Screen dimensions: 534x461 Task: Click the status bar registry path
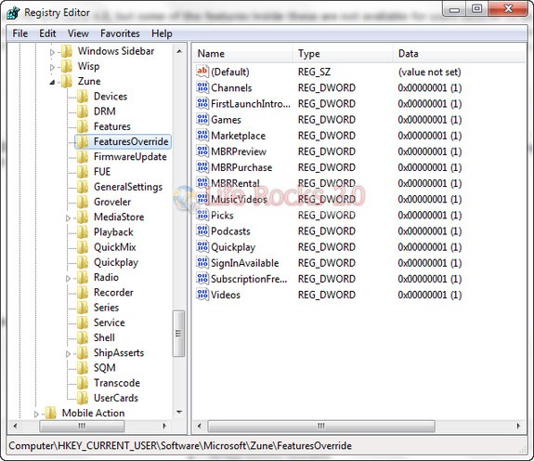180,445
